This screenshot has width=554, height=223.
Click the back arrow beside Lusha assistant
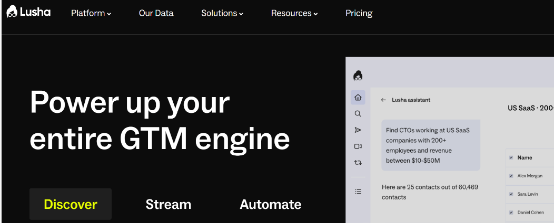383,100
